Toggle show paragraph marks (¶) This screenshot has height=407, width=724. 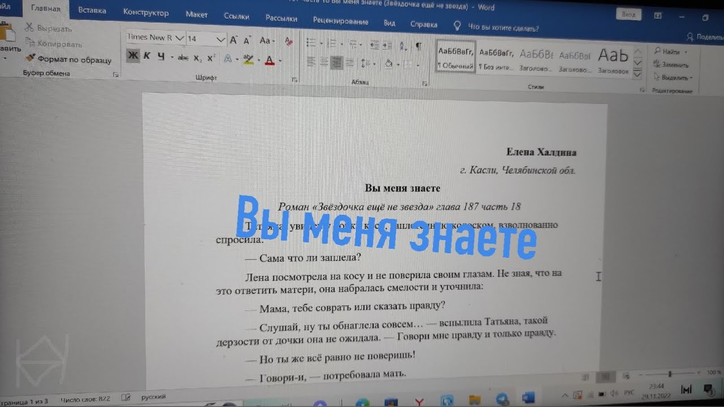point(418,46)
